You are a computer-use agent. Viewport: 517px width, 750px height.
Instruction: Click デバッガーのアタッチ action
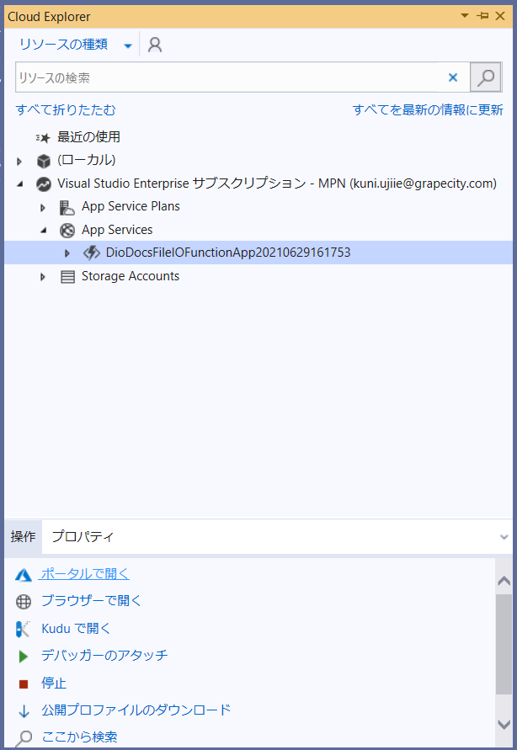(x=104, y=655)
